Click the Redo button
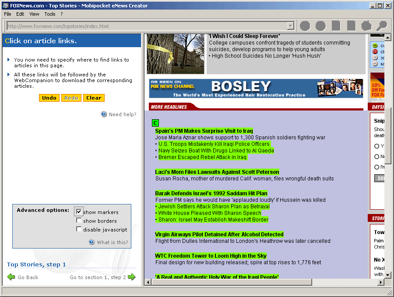The height and width of the screenshot is (297, 394). click(71, 98)
